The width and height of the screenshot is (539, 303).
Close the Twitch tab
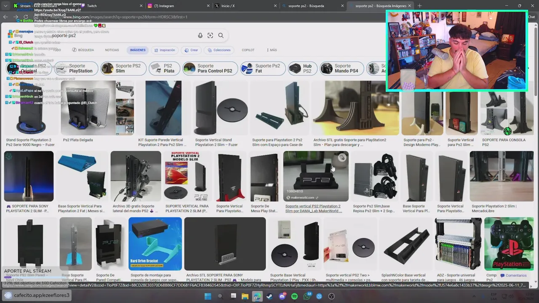pyautogui.click(x=141, y=6)
